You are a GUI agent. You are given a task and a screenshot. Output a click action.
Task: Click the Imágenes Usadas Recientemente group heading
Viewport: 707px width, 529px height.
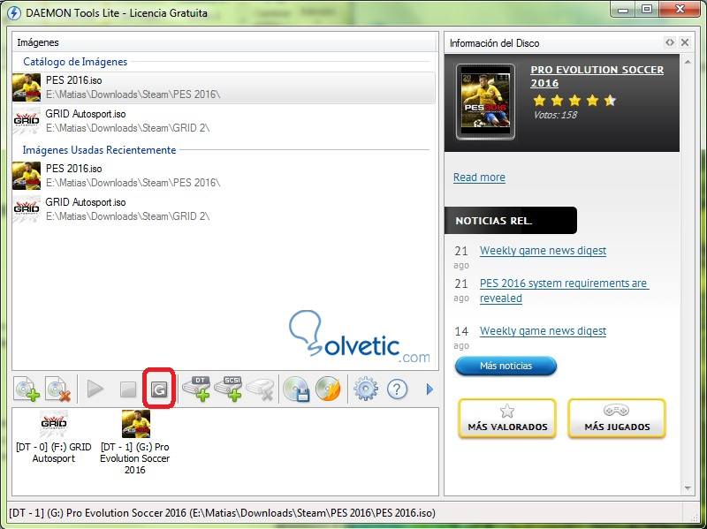(99, 150)
